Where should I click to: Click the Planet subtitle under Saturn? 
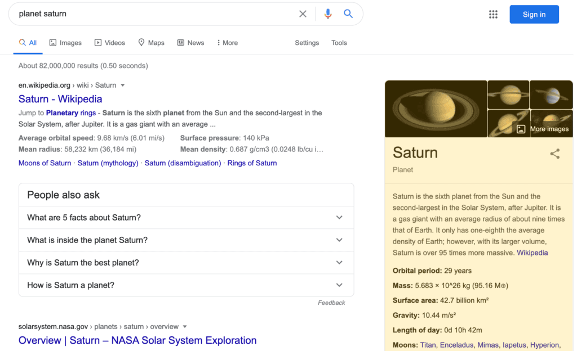click(402, 170)
